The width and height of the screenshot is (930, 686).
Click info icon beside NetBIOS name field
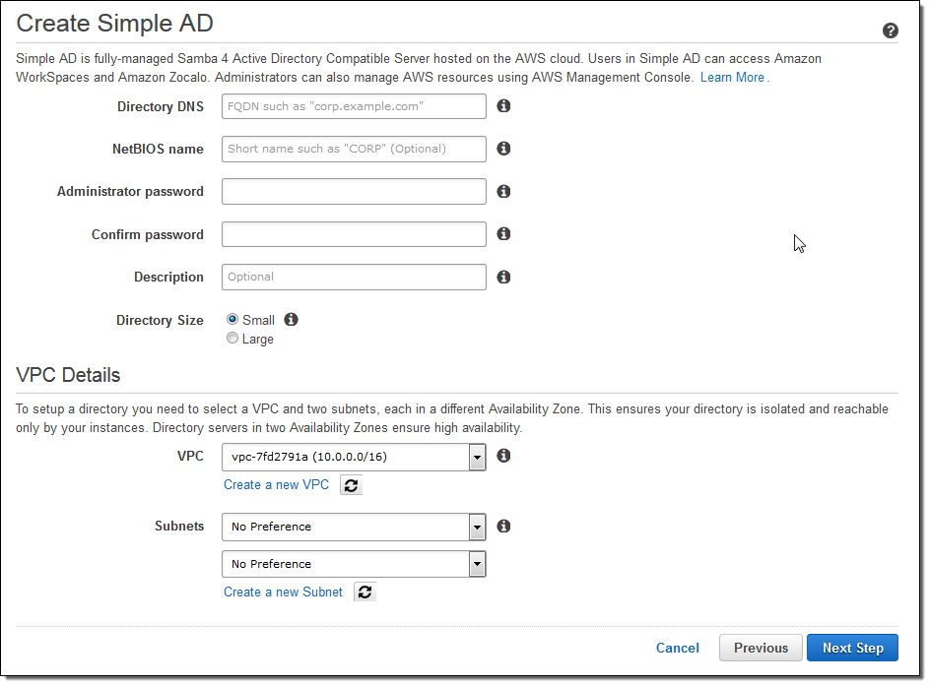click(x=503, y=149)
